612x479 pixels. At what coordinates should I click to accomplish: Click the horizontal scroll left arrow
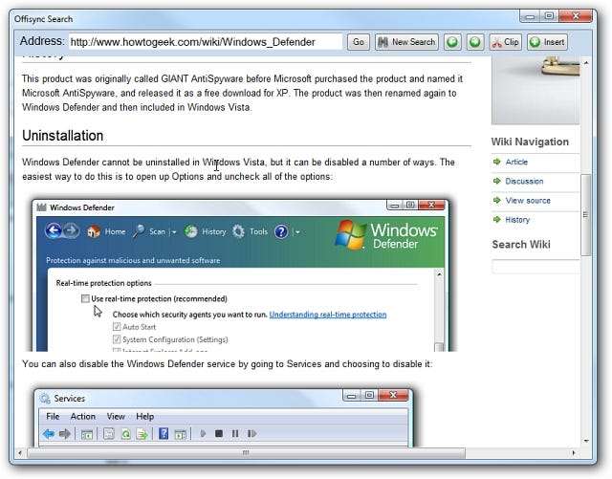pyautogui.click(x=20, y=453)
